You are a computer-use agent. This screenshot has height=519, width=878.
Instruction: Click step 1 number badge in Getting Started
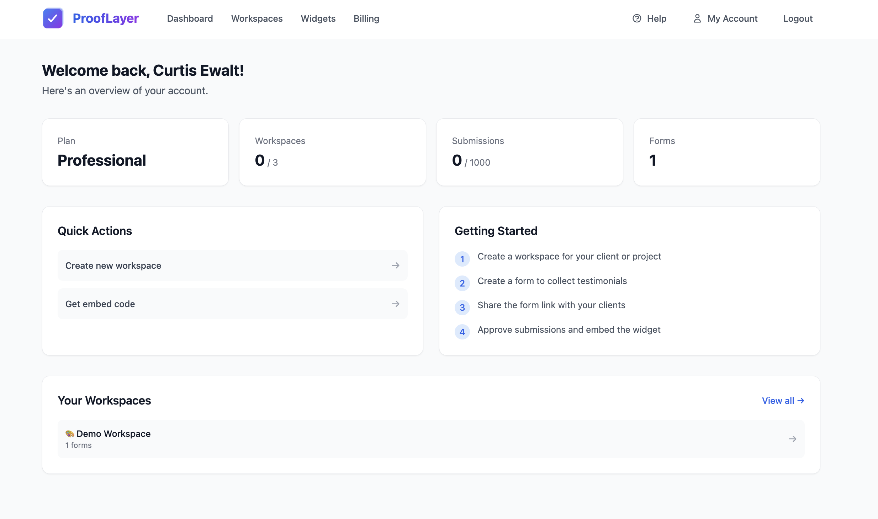pyautogui.click(x=462, y=259)
